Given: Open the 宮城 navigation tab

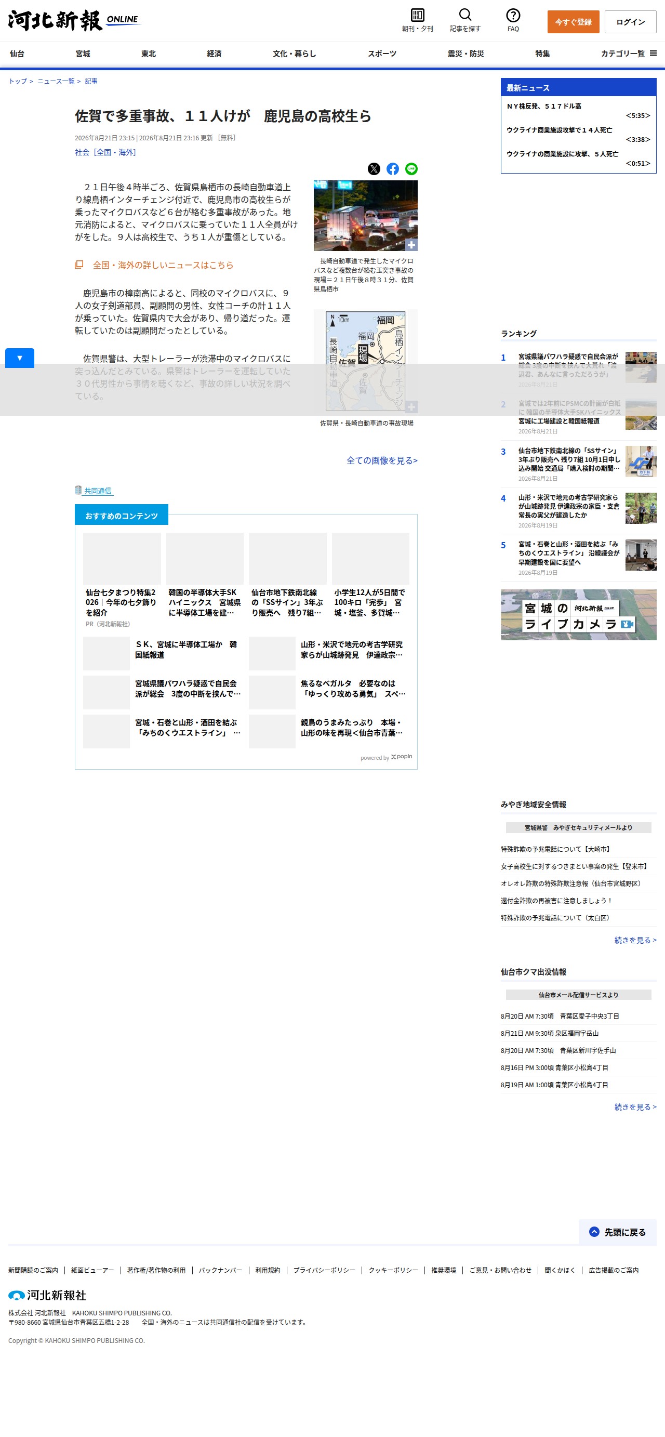Looking at the screenshot, I should (83, 54).
